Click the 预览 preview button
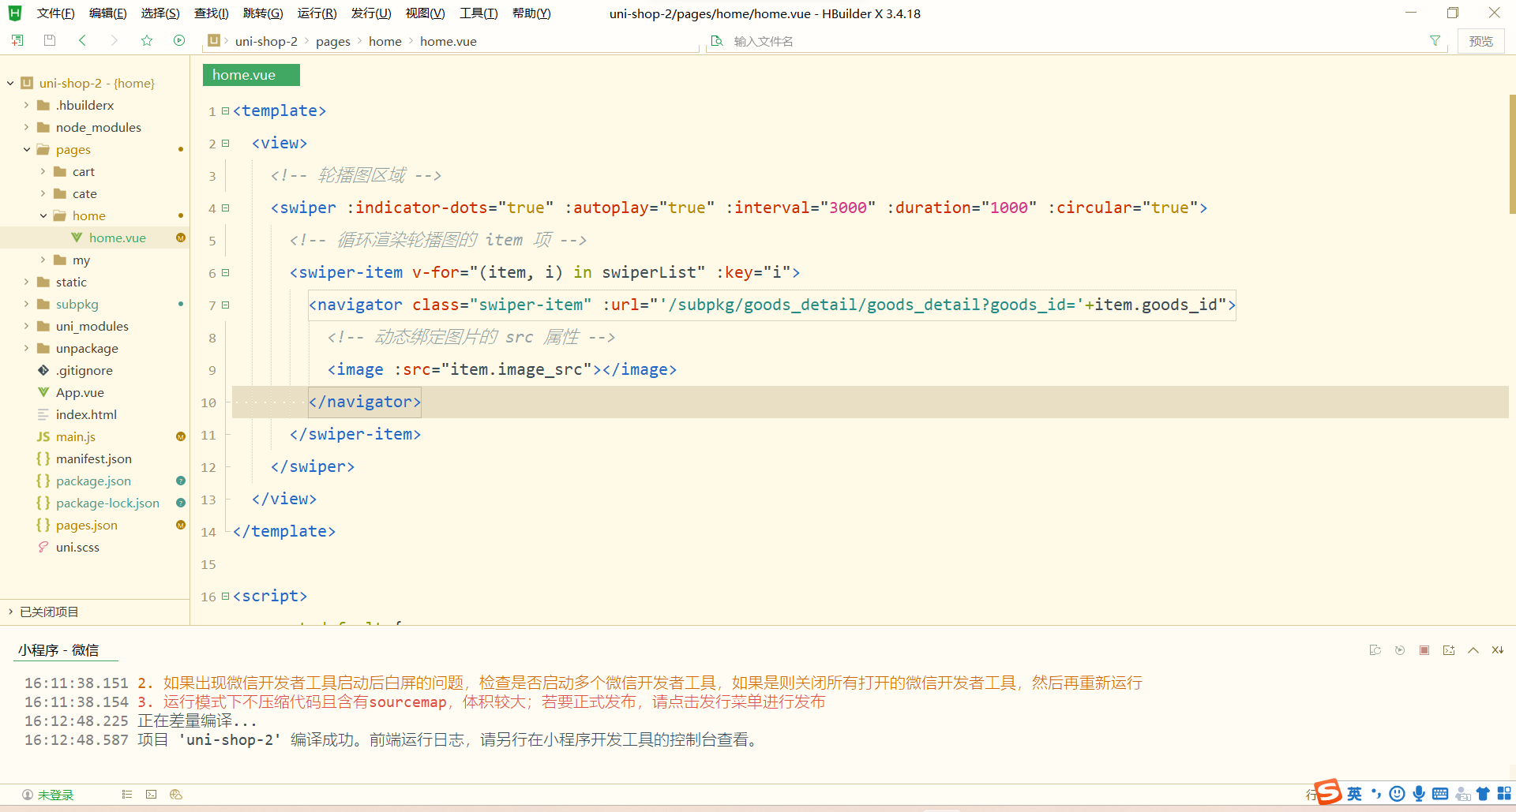 pyautogui.click(x=1481, y=40)
